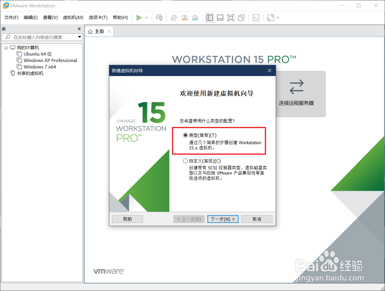The image size is (385, 291).
Task: Open the console view icon
Action: [256, 18]
